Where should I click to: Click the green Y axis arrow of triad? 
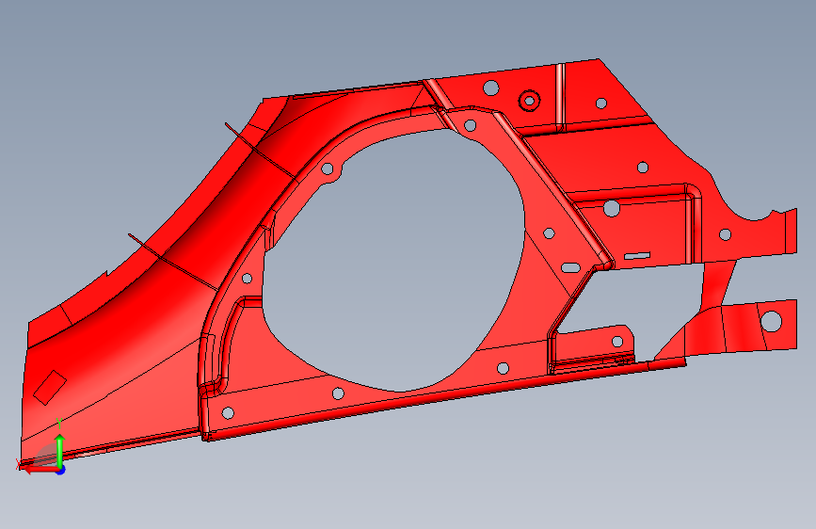pyautogui.click(x=60, y=450)
